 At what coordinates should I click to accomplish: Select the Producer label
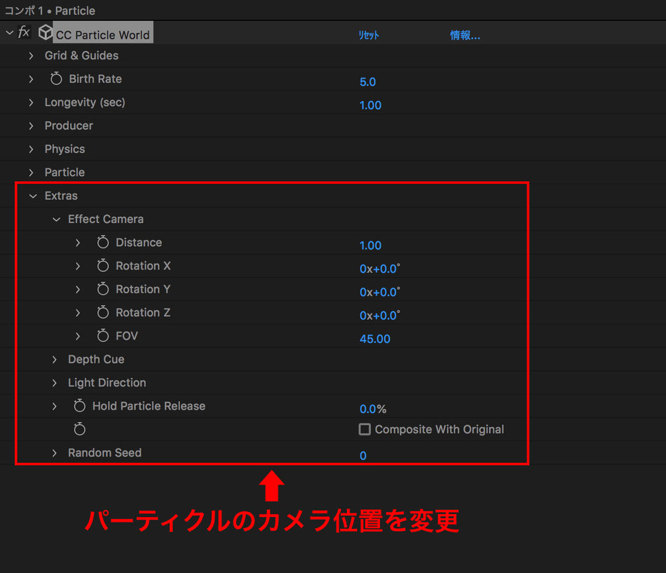[69, 126]
